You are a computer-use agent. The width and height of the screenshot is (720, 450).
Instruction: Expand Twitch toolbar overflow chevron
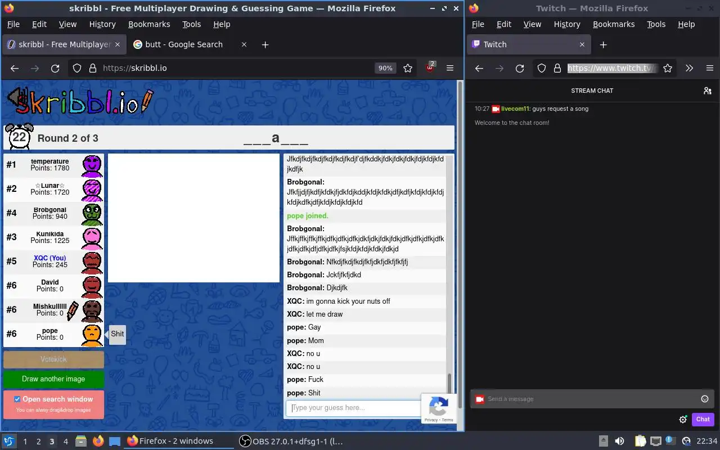689,68
